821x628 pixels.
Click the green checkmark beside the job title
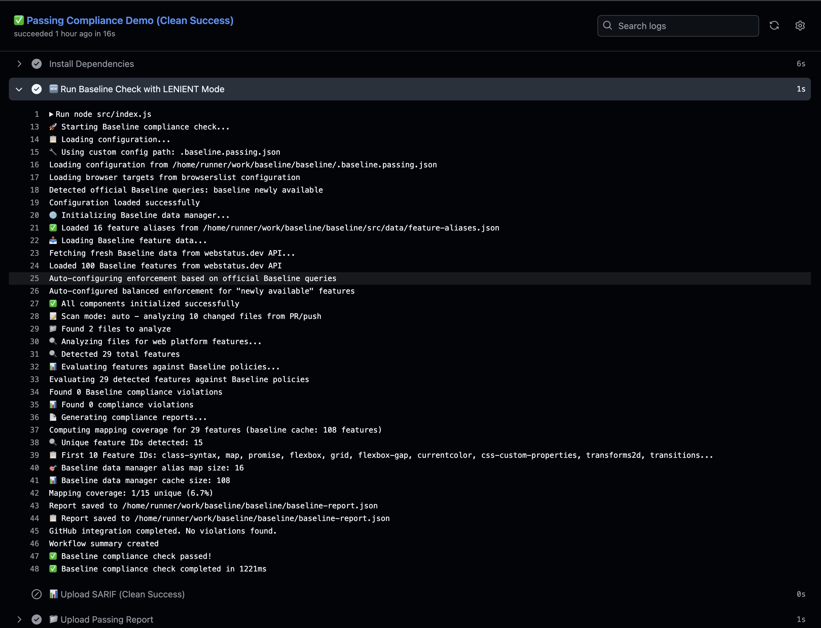tap(19, 20)
